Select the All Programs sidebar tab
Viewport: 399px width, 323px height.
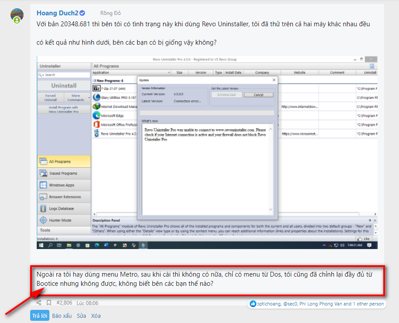tap(64, 161)
